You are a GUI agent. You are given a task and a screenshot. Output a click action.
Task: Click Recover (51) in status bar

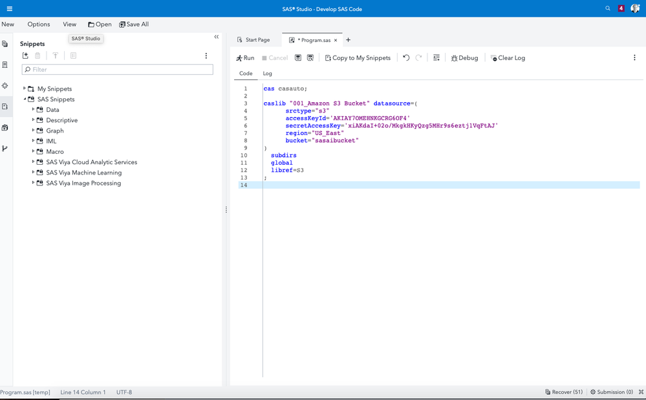pyautogui.click(x=564, y=392)
